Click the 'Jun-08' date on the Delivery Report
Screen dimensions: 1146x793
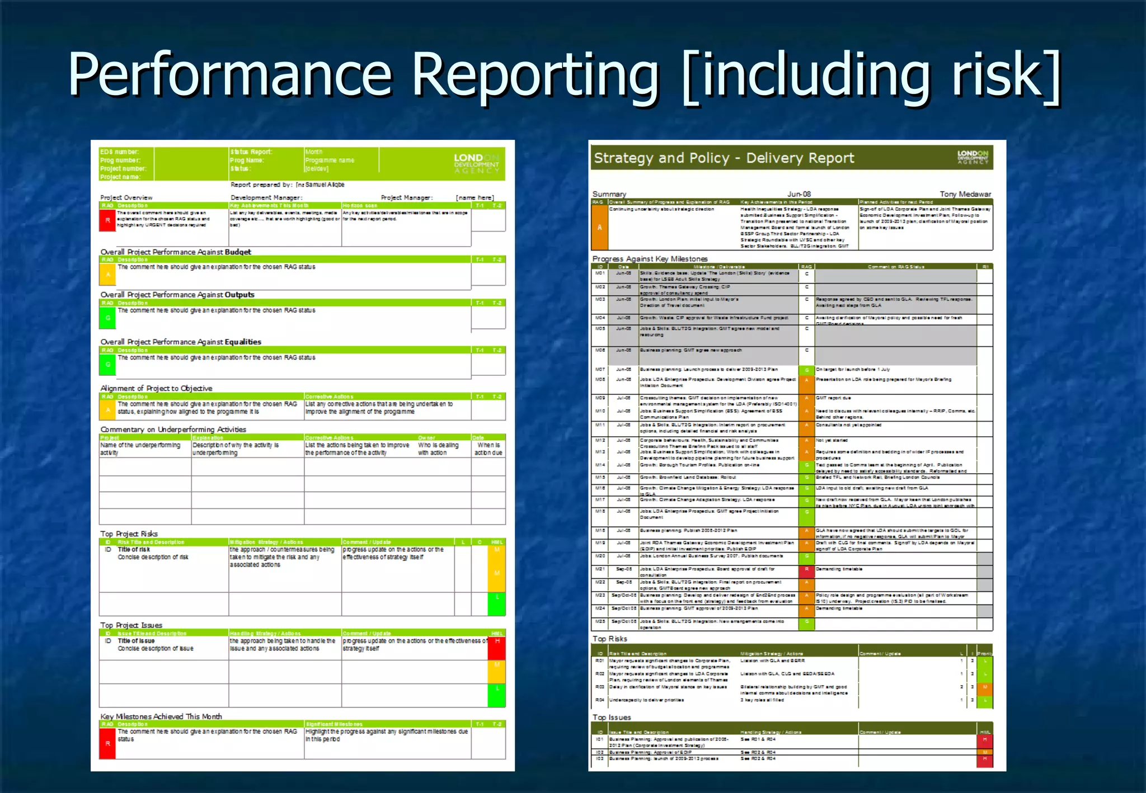799,194
